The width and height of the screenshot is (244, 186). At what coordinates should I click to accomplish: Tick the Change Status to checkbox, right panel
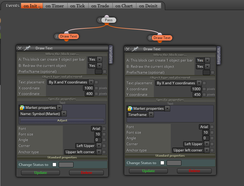(x=162, y=163)
